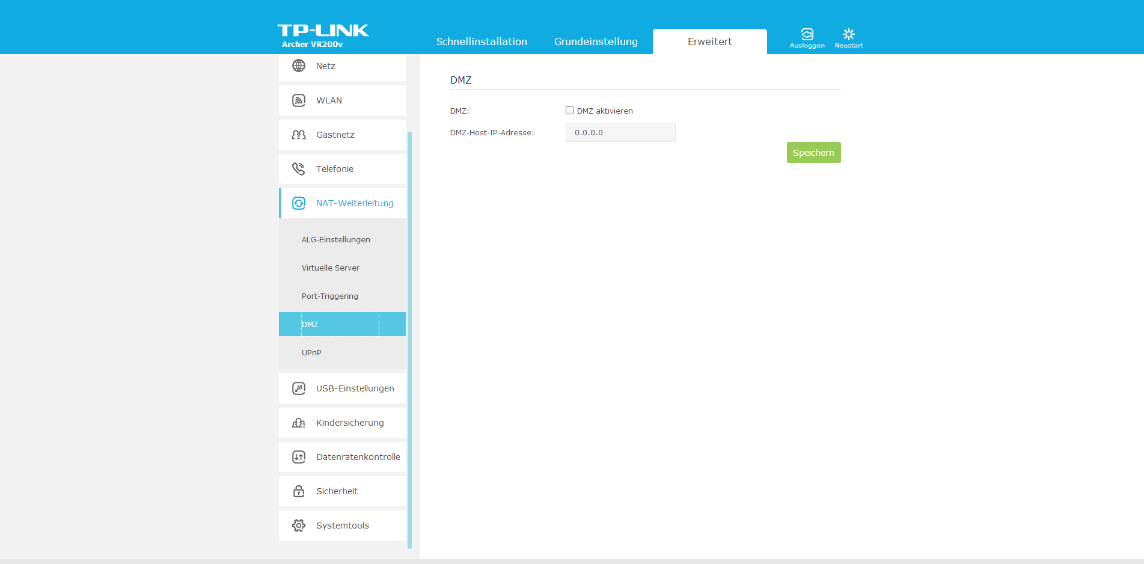Click the Kindersicherung family icon
Image resolution: width=1144 pixels, height=564 pixels.
[298, 423]
